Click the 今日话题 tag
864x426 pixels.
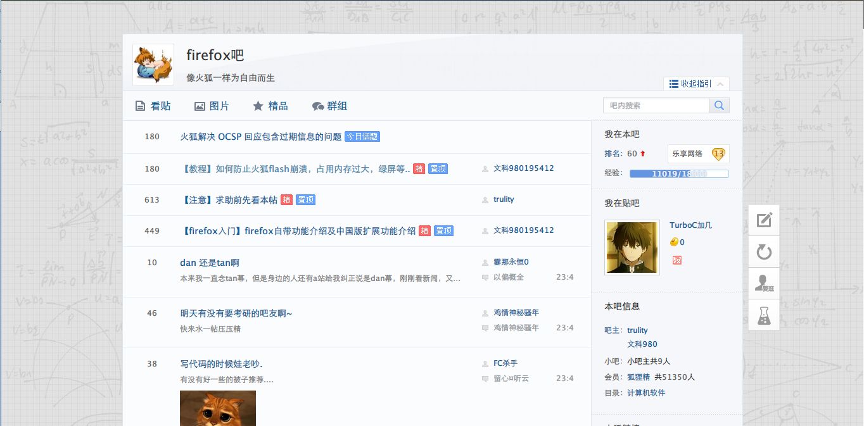[362, 137]
